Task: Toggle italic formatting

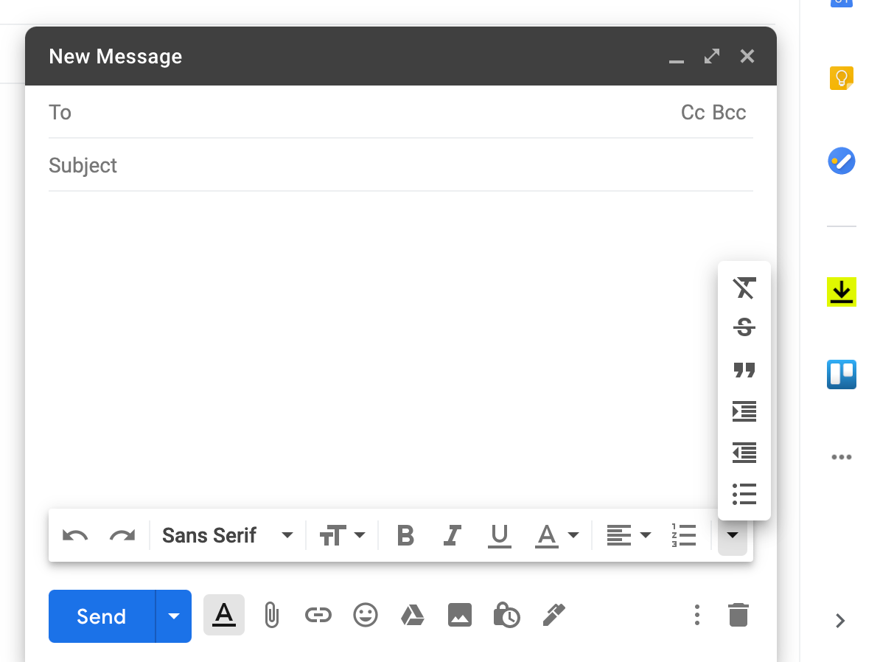Action: (x=452, y=535)
